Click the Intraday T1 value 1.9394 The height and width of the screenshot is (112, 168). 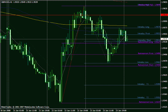158,84
